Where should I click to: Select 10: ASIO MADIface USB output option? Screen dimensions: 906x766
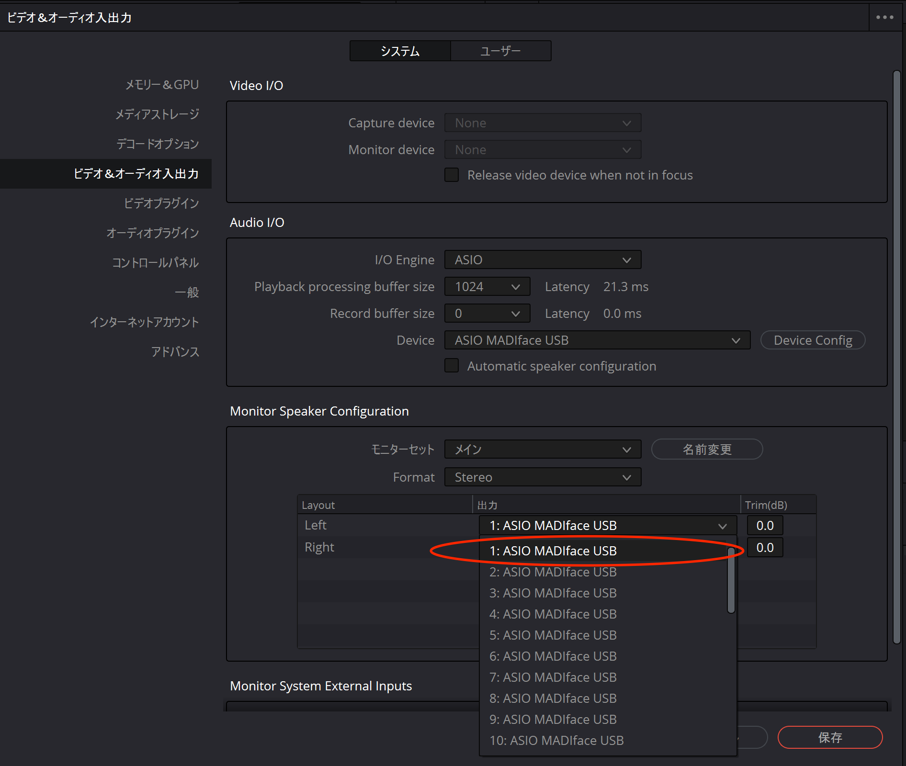pos(556,740)
